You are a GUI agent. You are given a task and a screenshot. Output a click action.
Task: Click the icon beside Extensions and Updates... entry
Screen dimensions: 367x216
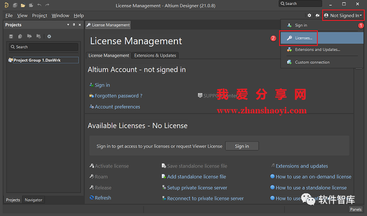289,50
